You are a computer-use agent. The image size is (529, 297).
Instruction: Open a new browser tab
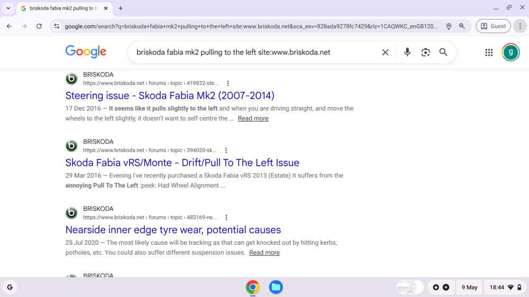pyautogui.click(x=121, y=8)
